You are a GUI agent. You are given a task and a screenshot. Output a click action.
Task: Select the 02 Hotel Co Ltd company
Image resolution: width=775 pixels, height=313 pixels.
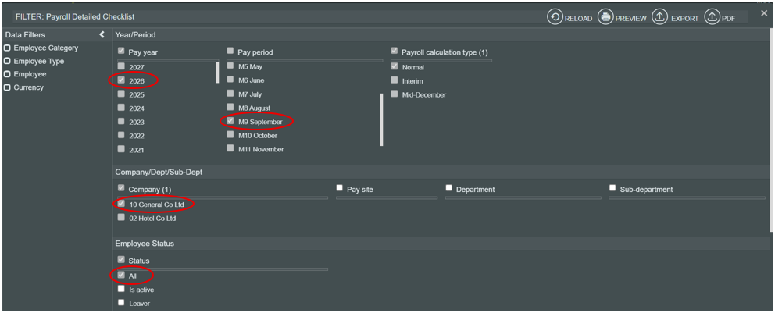(122, 217)
